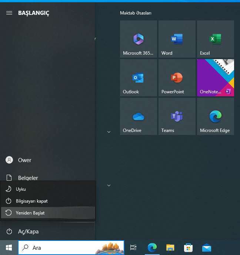Click the lower chevron below the tiles
The width and height of the screenshot is (240, 255).
tap(109, 185)
